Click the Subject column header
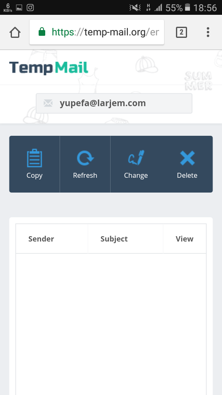 pyautogui.click(x=114, y=239)
